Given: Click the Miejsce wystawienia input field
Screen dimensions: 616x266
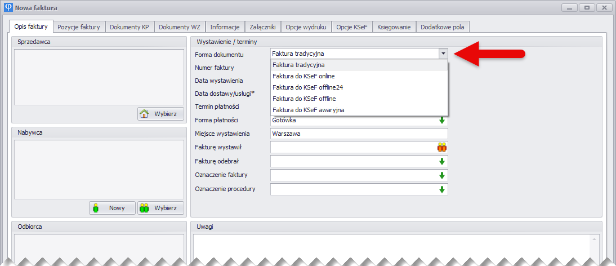Looking at the screenshot, I should 359,134.
